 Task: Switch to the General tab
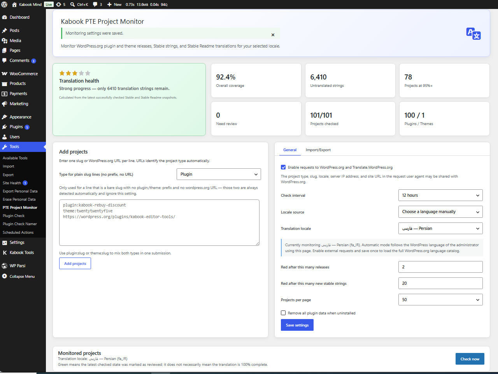pyautogui.click(x=290, y=150)
